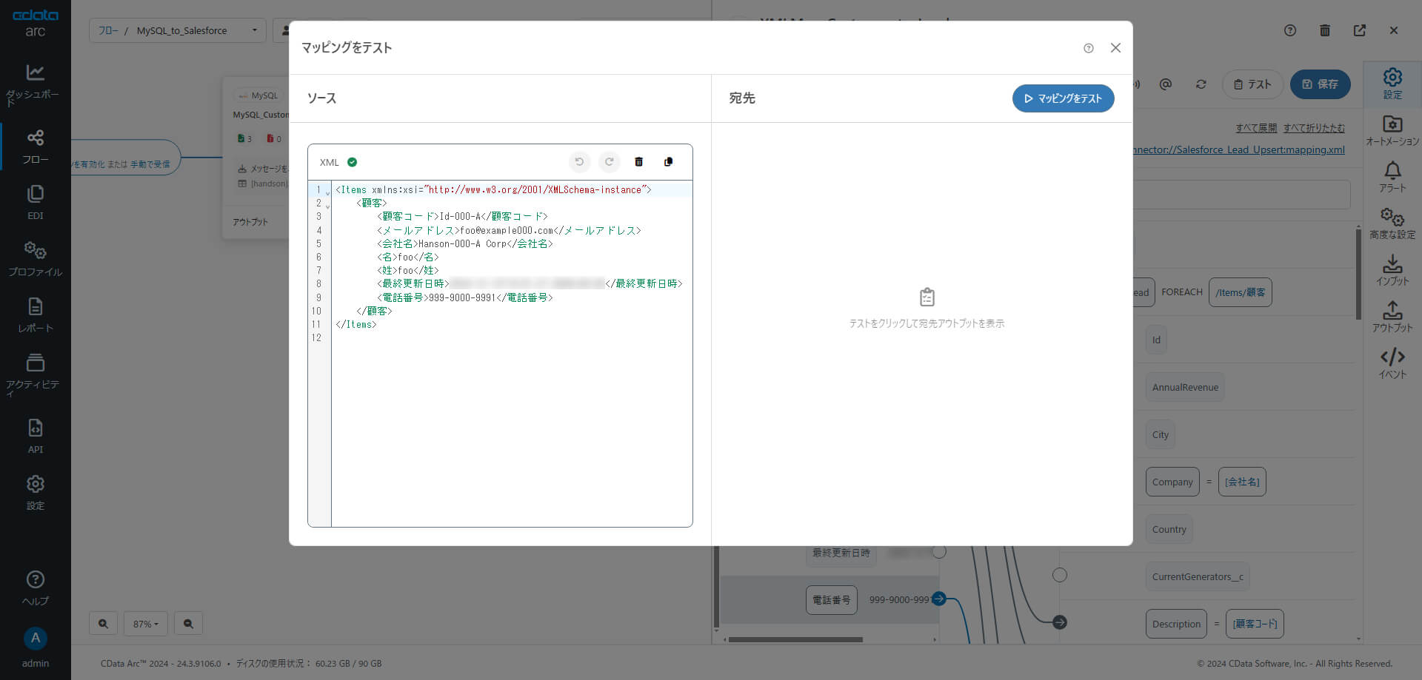Click the テスト button in the panel
Screen dimensions: 1422x680
1252,84
